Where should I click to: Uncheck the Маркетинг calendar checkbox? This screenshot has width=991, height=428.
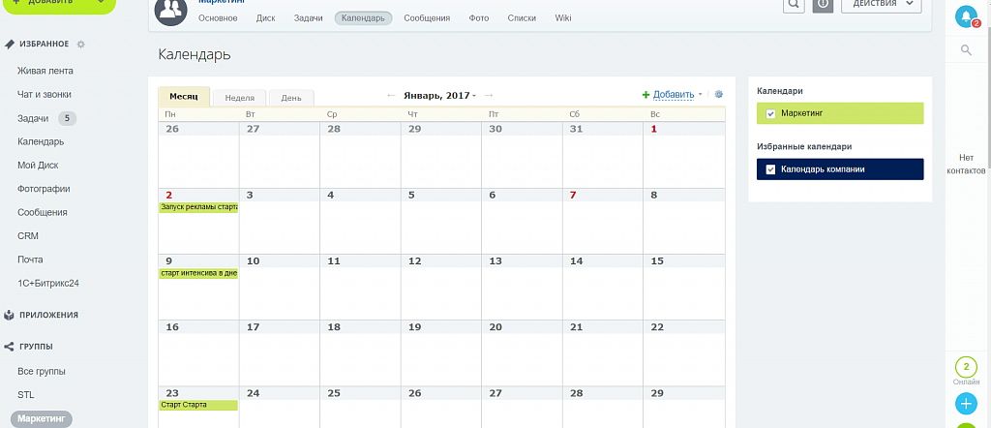[x=770, y=113]
